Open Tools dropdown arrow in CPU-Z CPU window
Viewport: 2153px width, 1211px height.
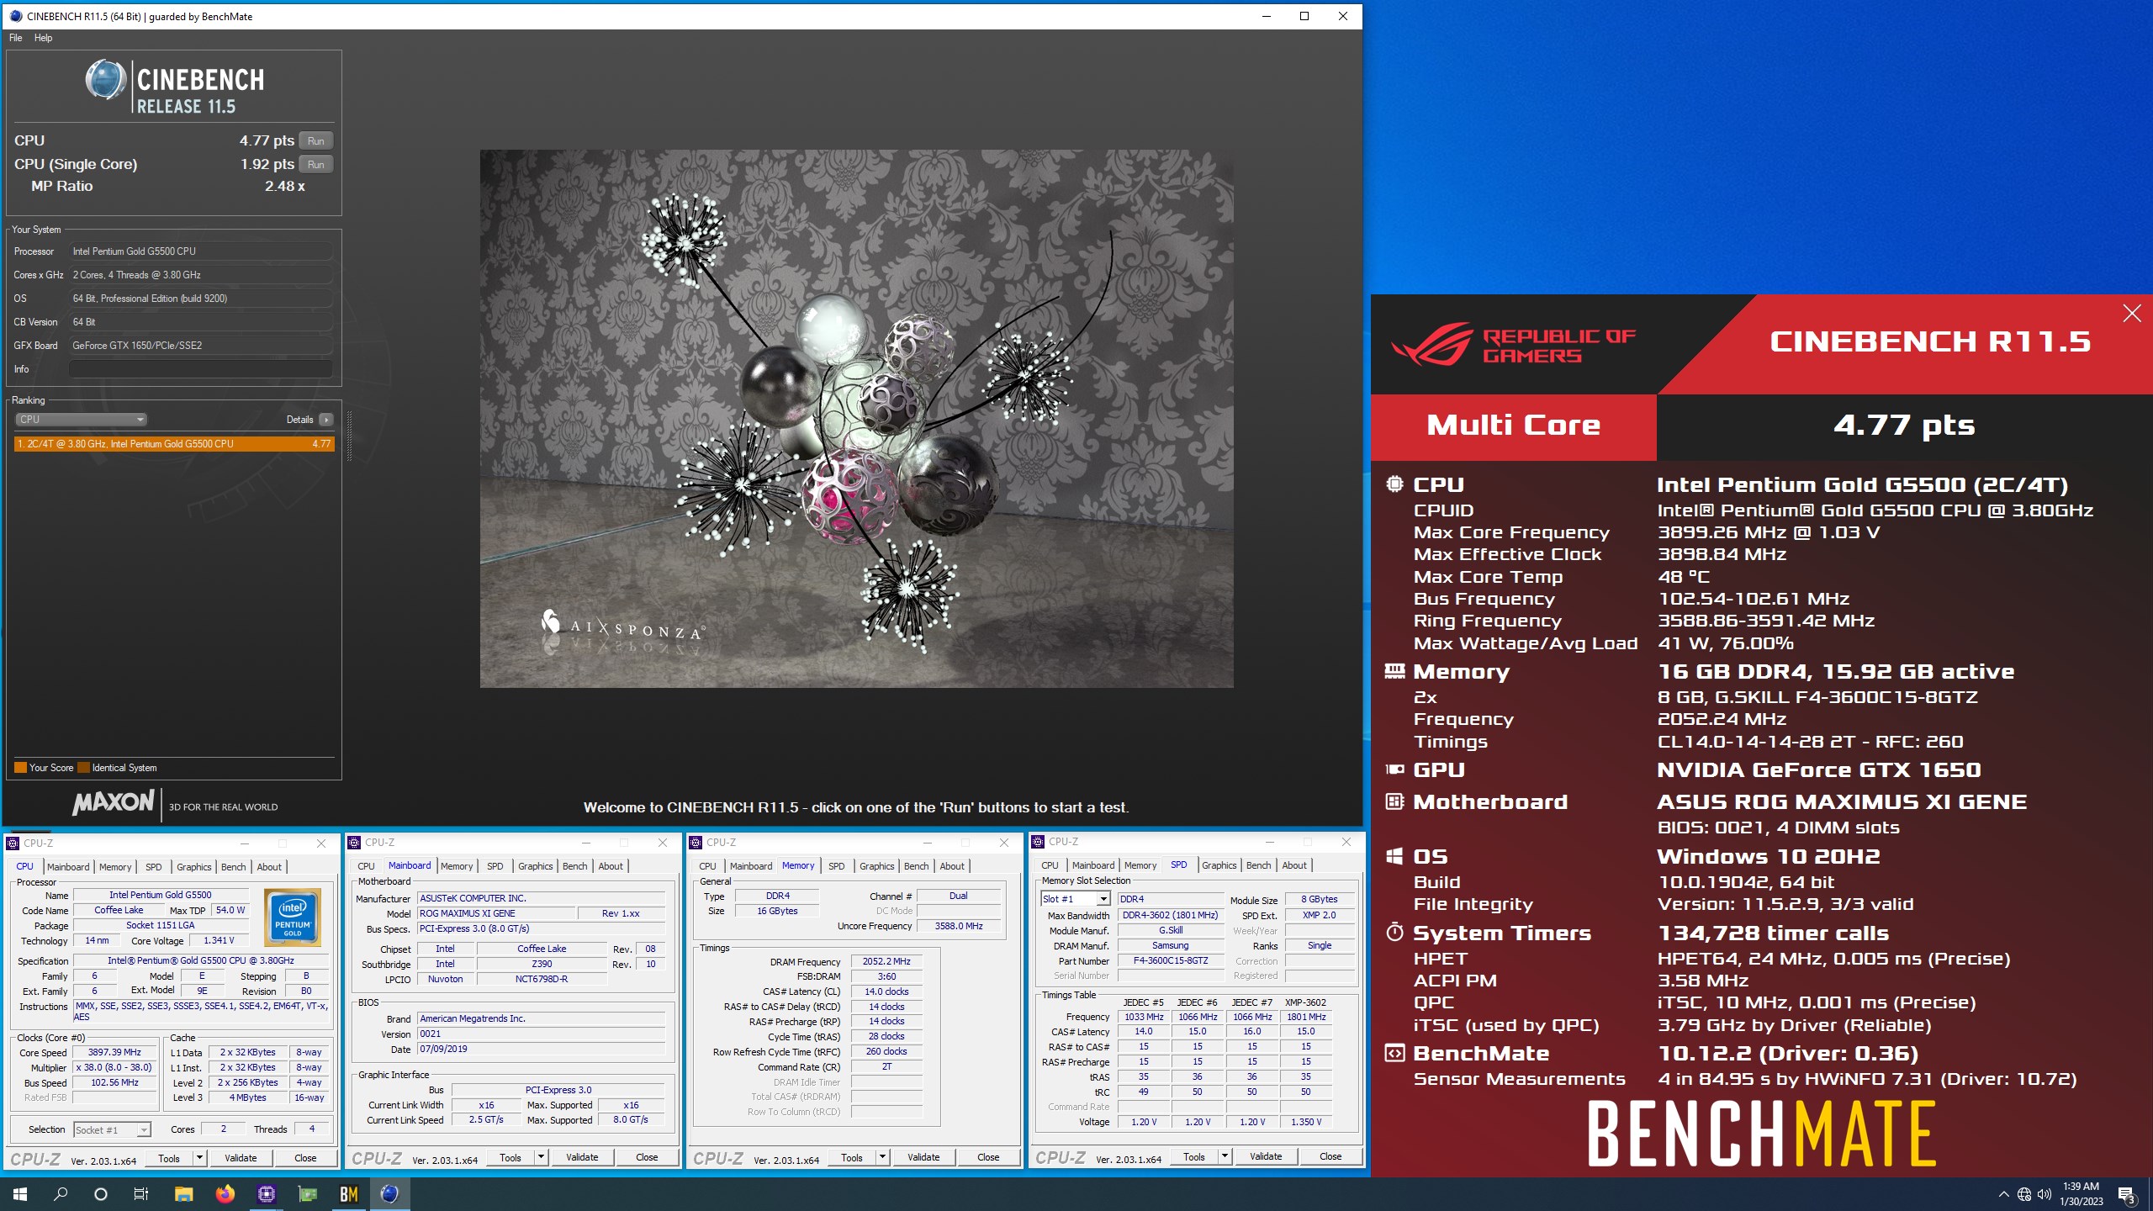click(199, 1158)
